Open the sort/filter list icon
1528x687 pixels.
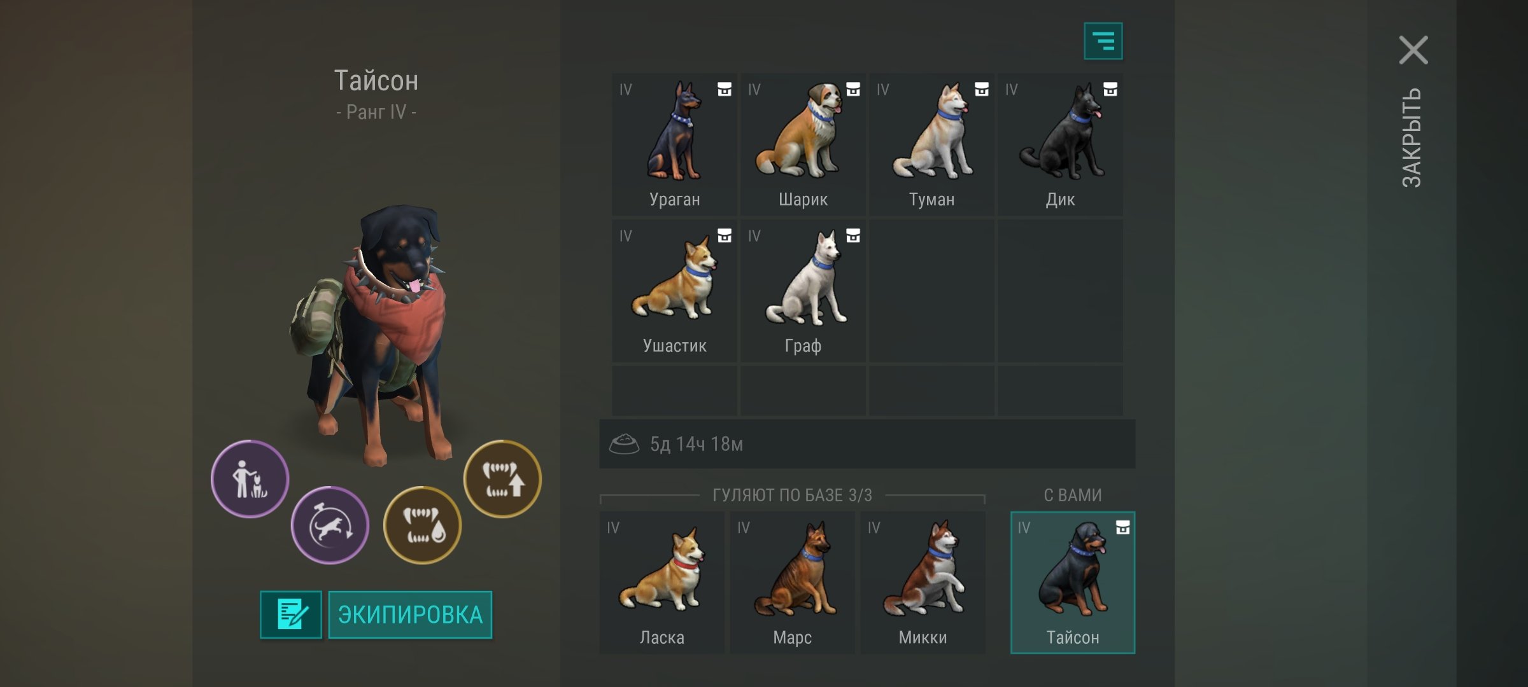click(x=1103, y=41)
